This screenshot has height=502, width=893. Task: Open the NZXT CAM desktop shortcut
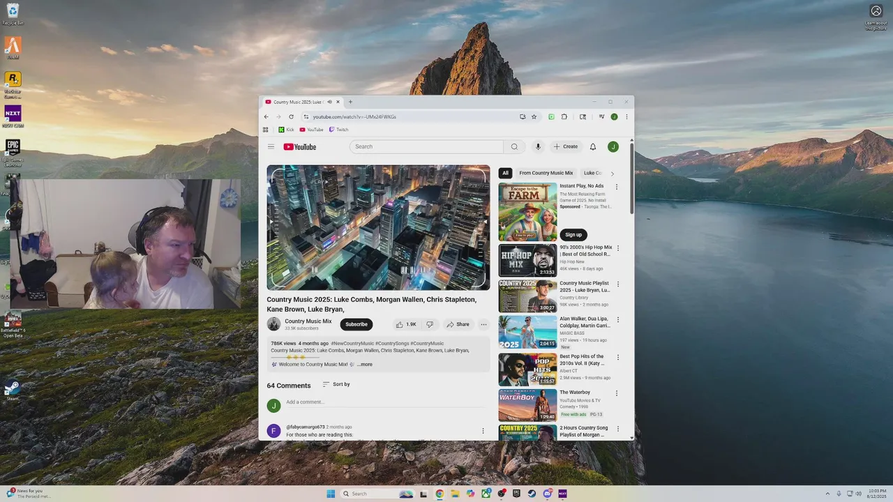pyautogui.click(x=13, y=116)
